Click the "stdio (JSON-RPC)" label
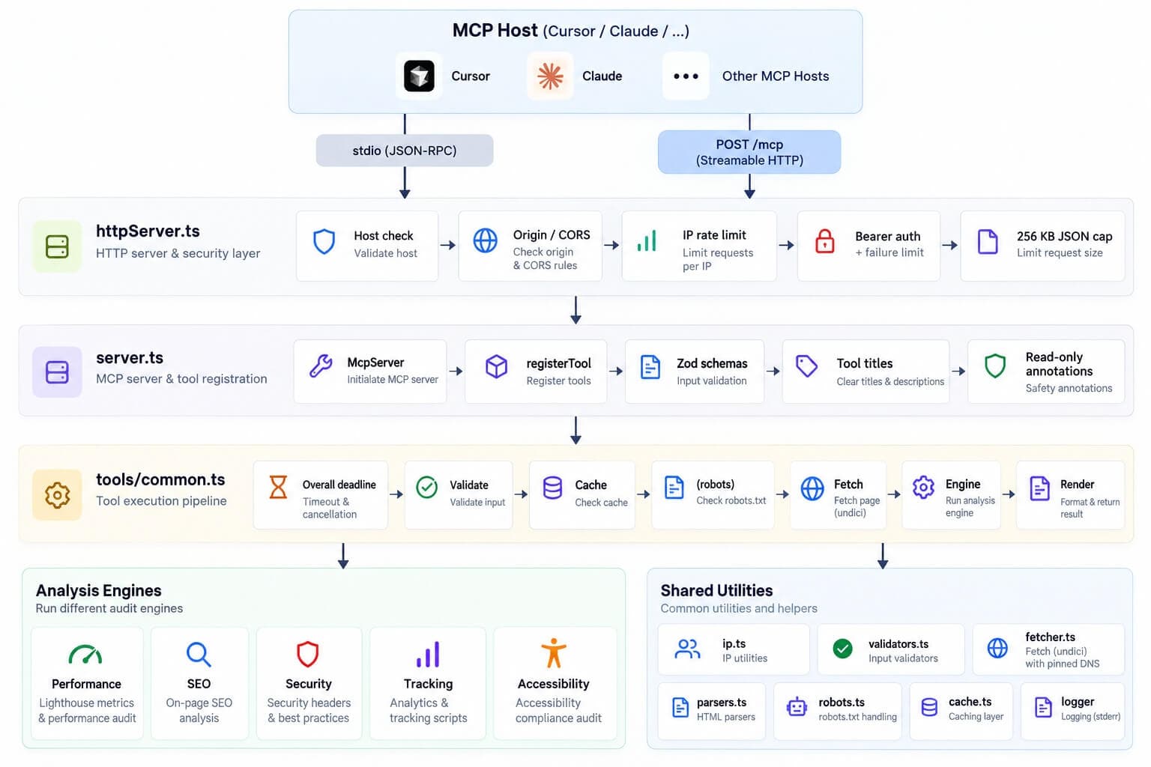The image size is (1151, 767). tap(405, 151)
